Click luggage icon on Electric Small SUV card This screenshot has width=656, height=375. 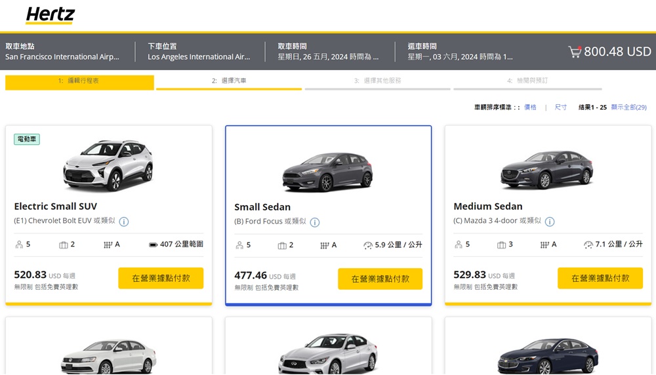(63, 245)
